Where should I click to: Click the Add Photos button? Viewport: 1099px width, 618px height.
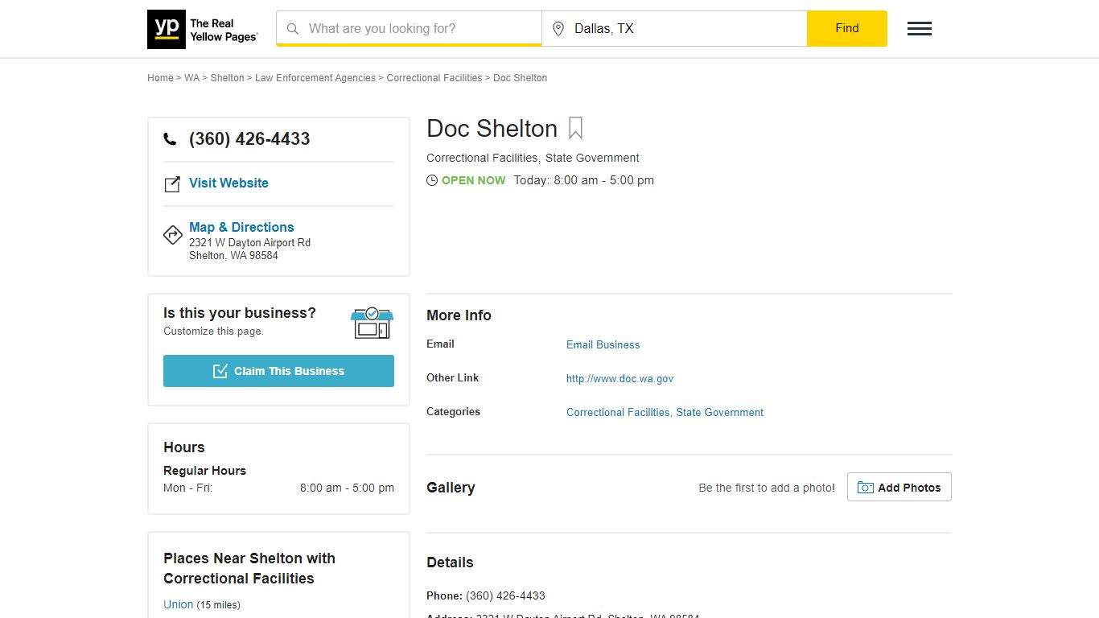coord(899,487)
